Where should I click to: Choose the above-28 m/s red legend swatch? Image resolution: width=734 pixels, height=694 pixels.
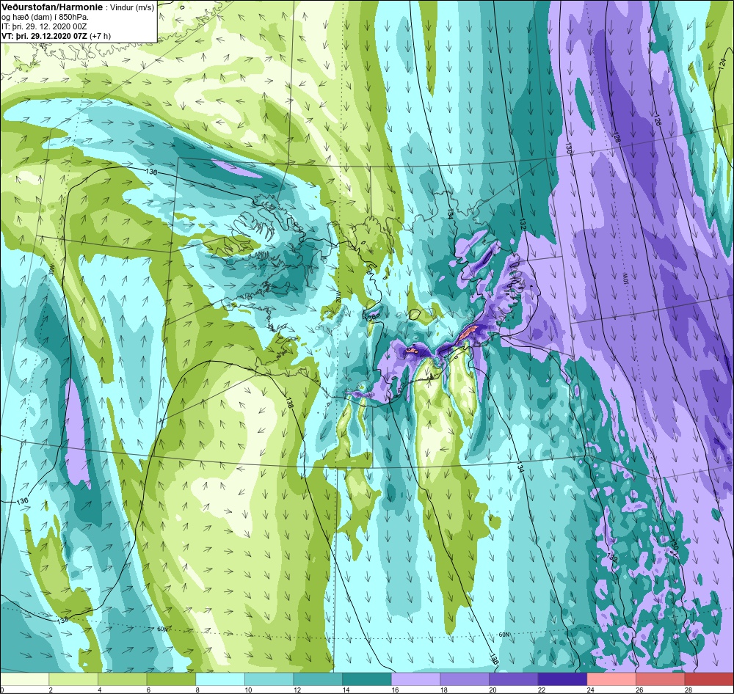click(709, 679)
